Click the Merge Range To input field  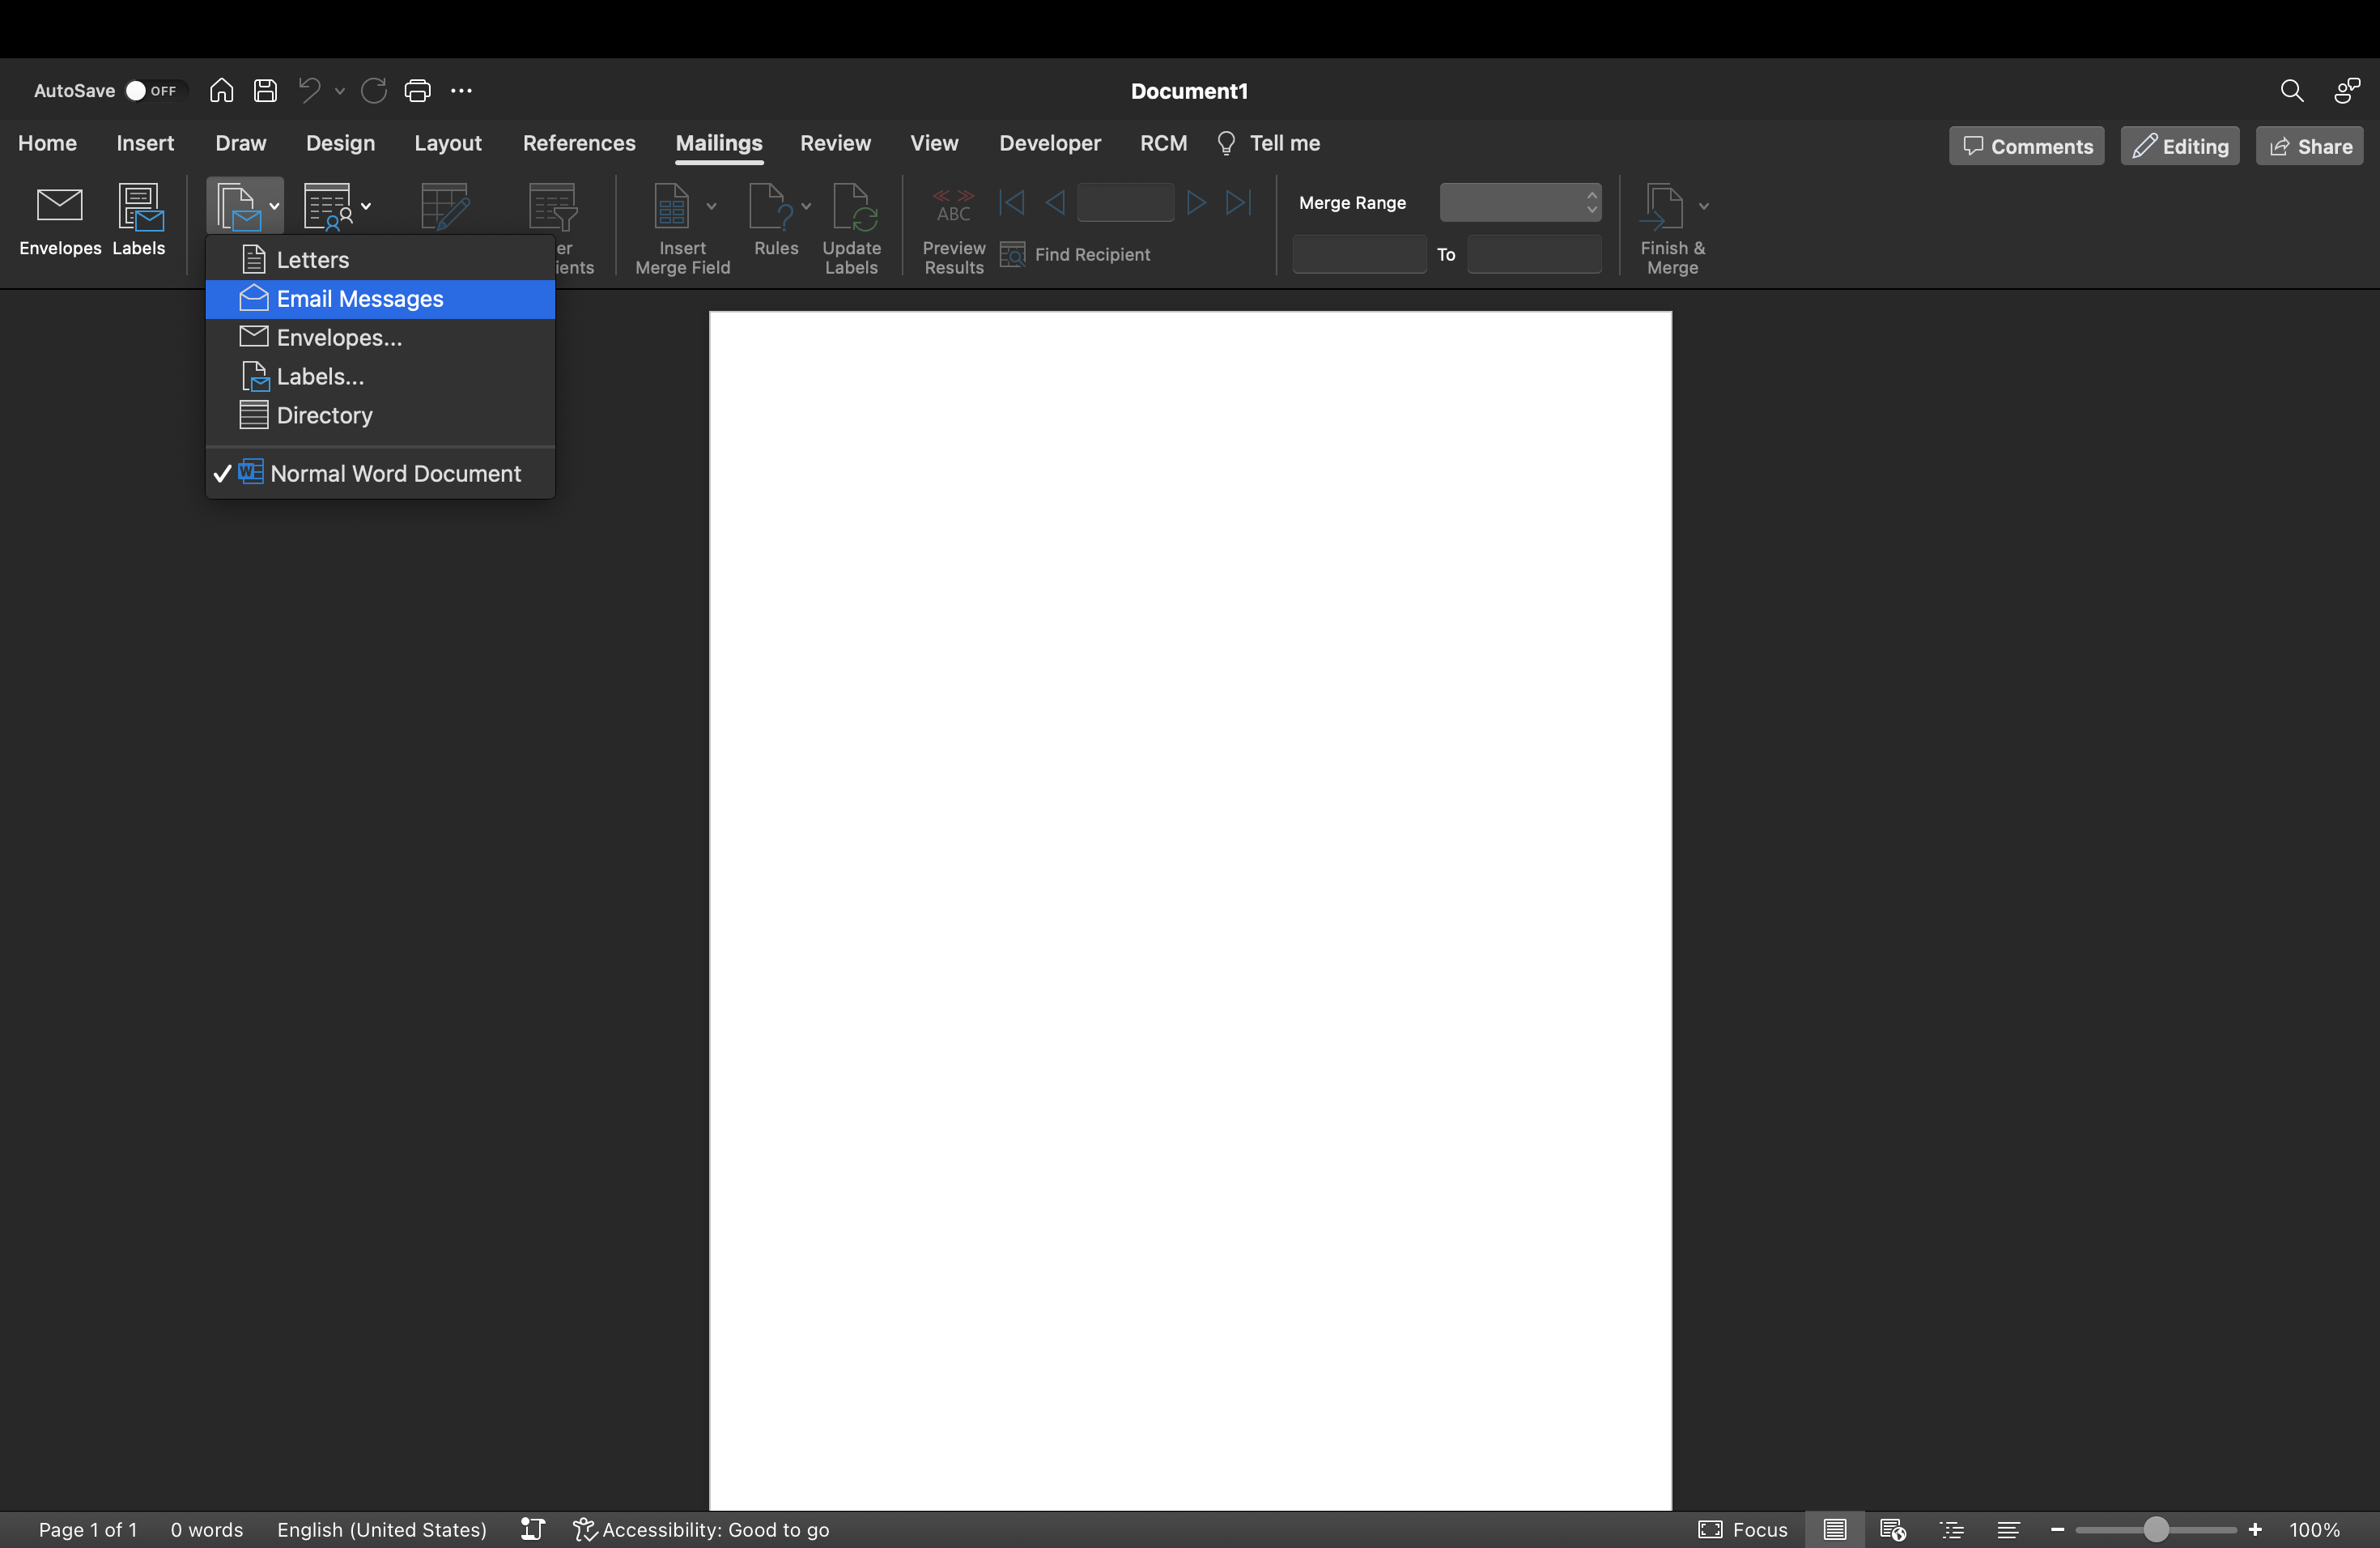(x=1533, y=255)
